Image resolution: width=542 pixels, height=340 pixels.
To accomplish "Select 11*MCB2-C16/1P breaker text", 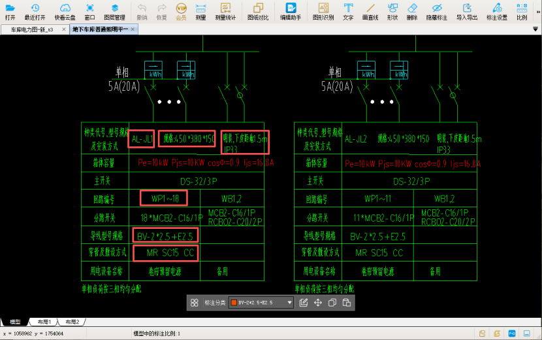I will click(x=384, y=218).
